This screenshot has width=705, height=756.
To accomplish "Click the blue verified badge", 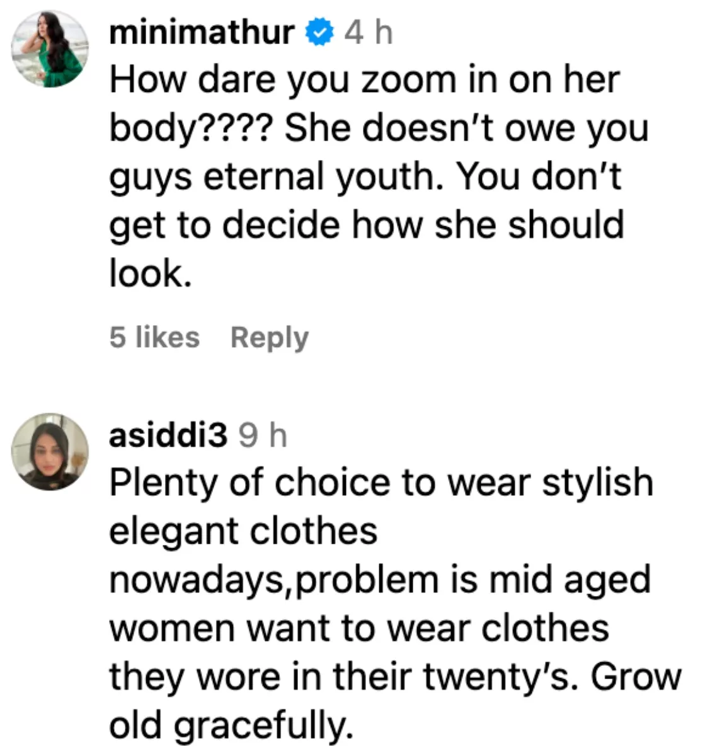I will 319,32.
